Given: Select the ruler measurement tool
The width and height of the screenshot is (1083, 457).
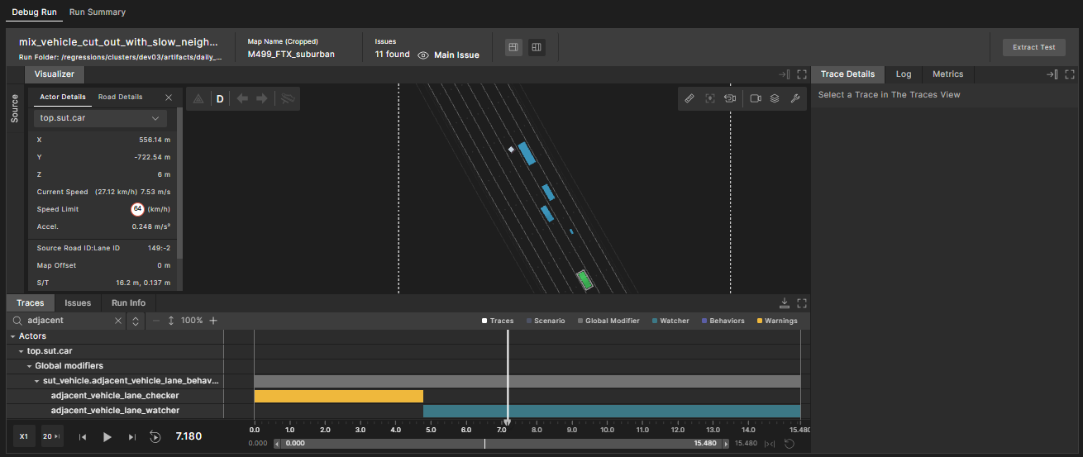Looking at the screenshot, I should [x=689, y=98].
